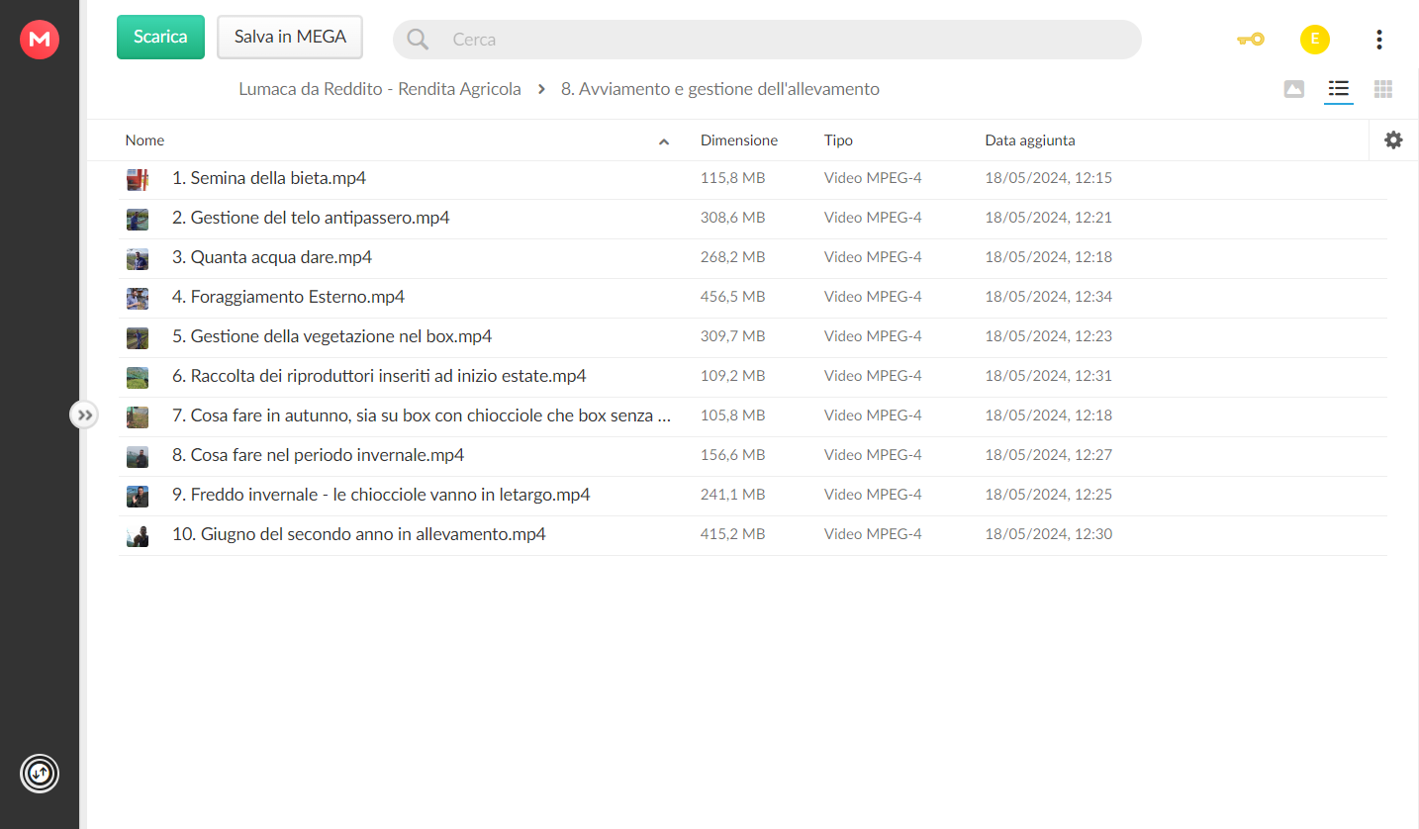Sort files by Tipo column
The height and width of the screenshot is (829, 1419).
pos(838,140)
